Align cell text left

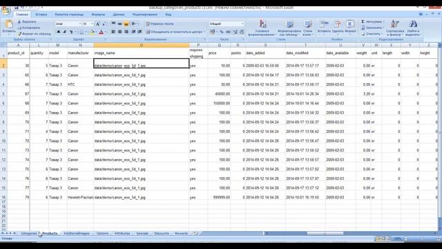(x=113, y=32)
